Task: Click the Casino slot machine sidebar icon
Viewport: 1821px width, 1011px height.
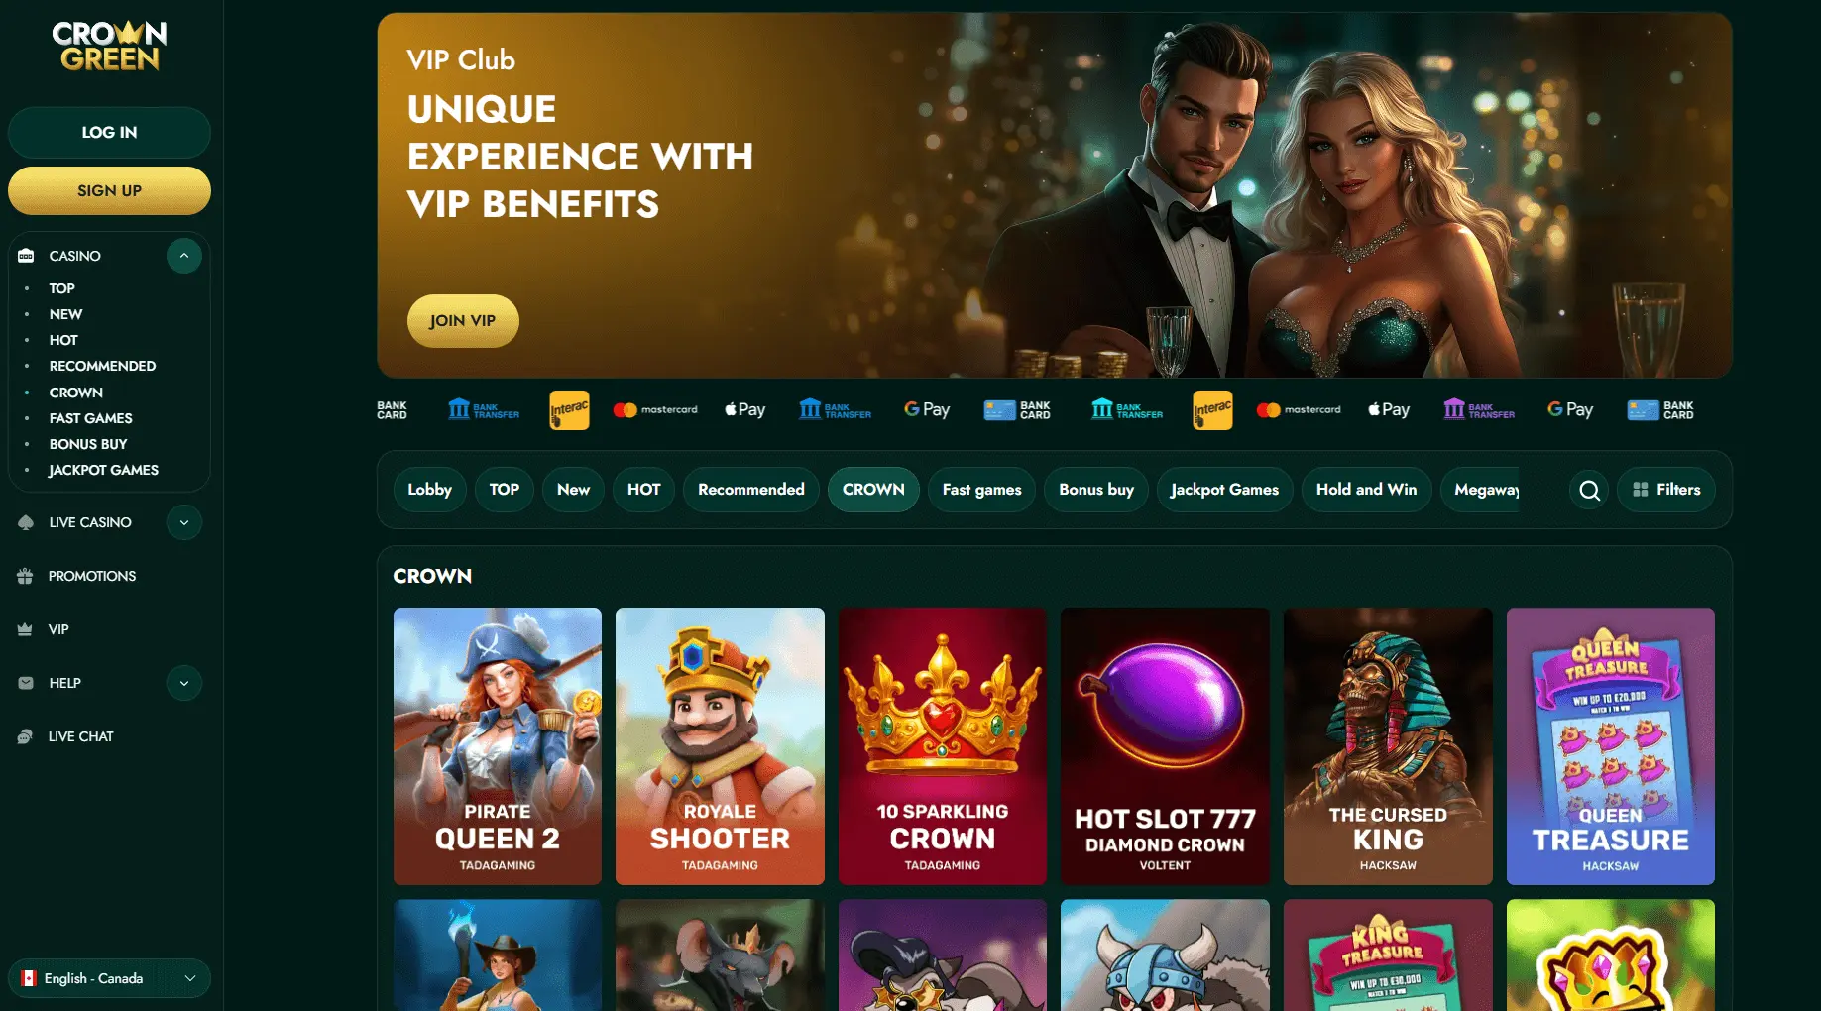Action: (x=26, y=256)
